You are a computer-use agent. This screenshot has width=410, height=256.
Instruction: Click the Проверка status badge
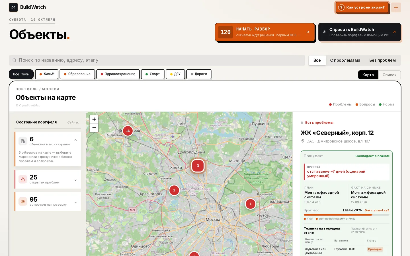click(375, 249)
